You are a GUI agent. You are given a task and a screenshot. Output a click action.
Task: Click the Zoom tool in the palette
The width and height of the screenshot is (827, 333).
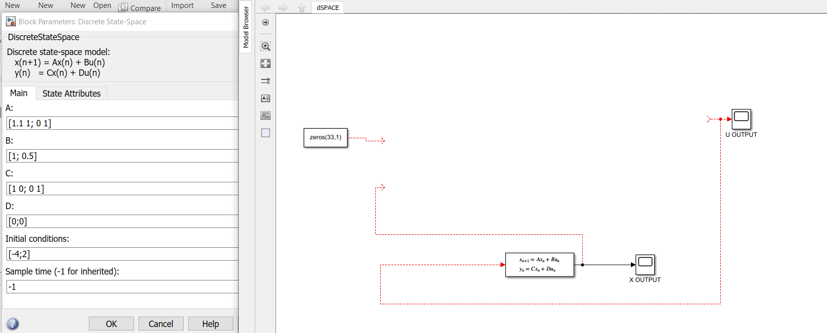pos(266,47)
